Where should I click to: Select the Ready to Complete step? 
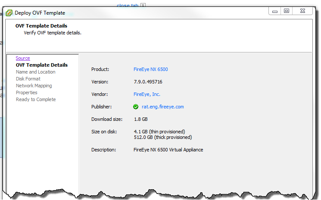click(36, 99)
